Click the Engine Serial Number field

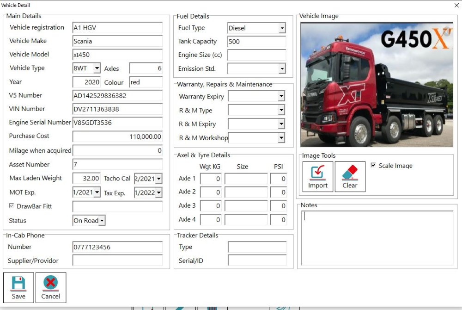pyautogui.click(x=117, y=123)
